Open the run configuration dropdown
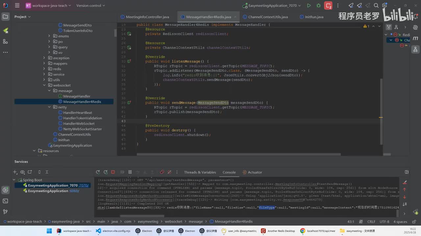The width and height of the screenshot is (421, 236). (272, 6)
